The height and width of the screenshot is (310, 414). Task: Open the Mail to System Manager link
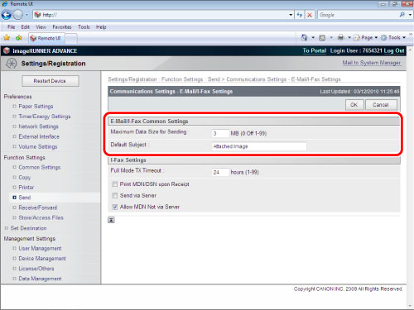371,63
